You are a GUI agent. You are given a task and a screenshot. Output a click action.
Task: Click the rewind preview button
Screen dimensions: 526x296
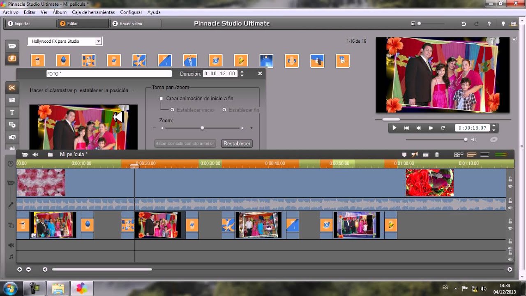pyautogui.click(x=418, y=128)
